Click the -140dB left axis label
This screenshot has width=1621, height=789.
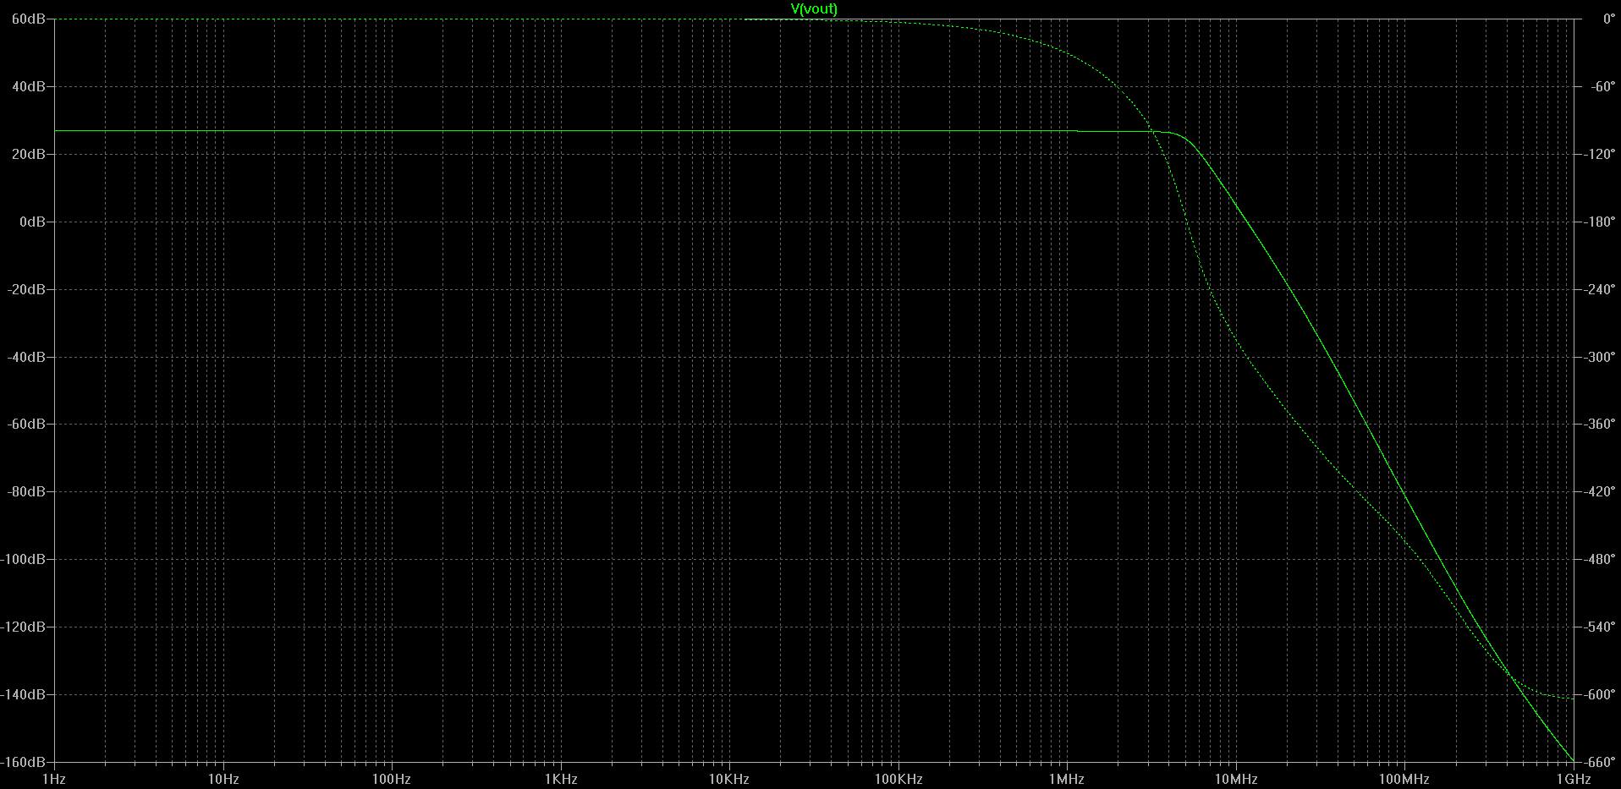tap(24, 694)
